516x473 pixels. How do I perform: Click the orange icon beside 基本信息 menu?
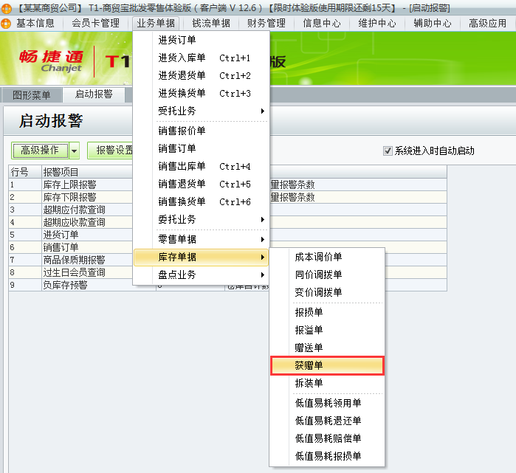click(6, 24)
